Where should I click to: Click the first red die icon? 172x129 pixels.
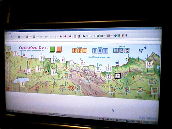pos(61,37)
